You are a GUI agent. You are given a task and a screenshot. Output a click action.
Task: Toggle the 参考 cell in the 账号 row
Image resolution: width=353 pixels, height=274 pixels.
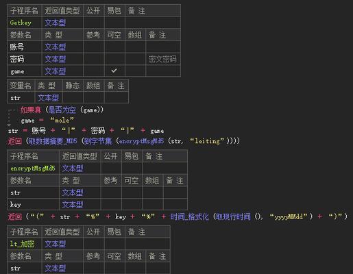[x=94, y=47]
